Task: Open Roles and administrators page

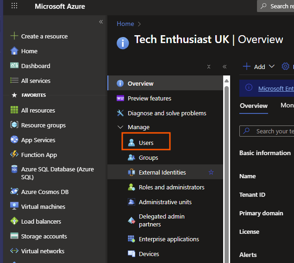Action: click(165, 187)
